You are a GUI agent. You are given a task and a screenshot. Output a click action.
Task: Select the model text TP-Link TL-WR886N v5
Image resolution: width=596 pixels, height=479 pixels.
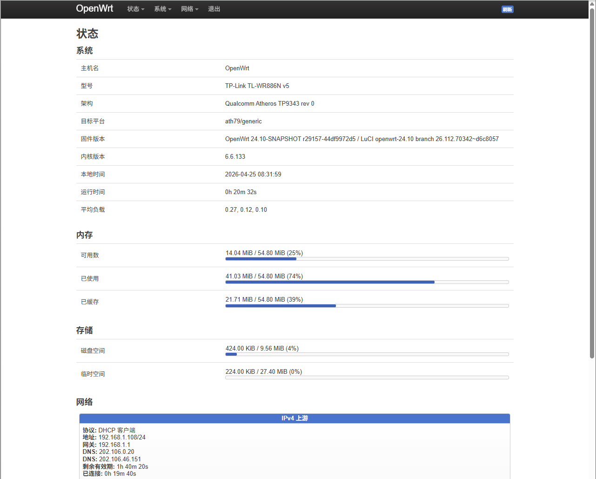257,86
